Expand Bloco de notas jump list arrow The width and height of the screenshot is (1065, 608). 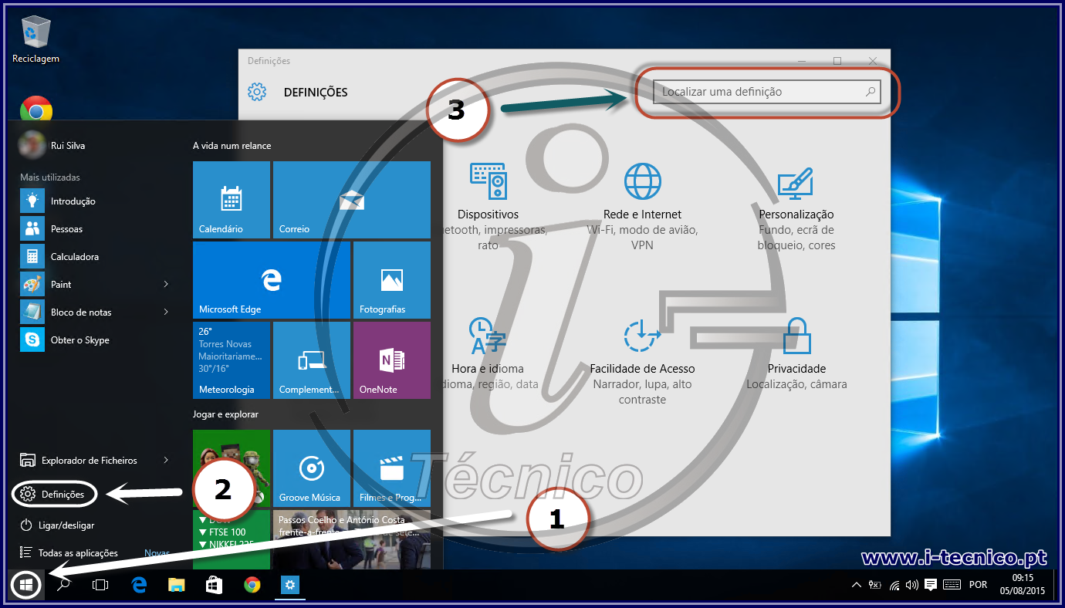(166, 312)
